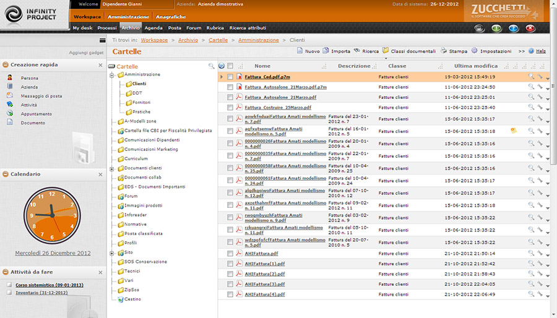This screenshot has height=318, width=557.
Task: Open Impostazioni gear settings
Action: pos(474,51)
